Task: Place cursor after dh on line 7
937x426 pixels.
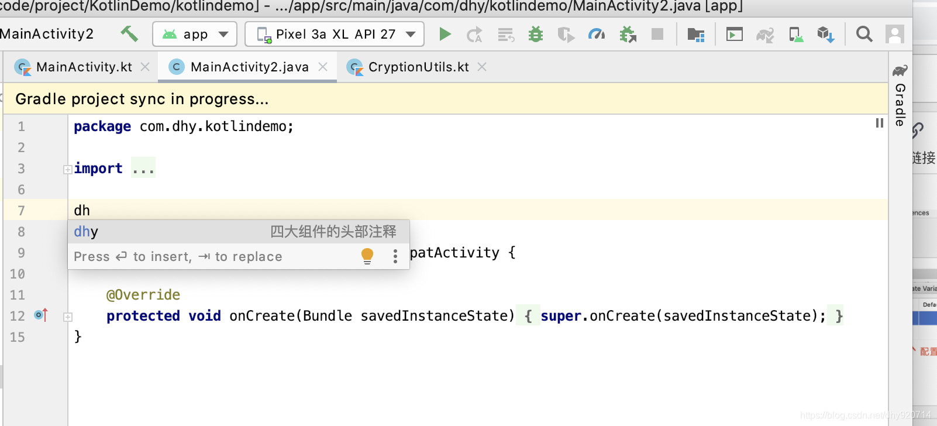Action: (91, 211)
